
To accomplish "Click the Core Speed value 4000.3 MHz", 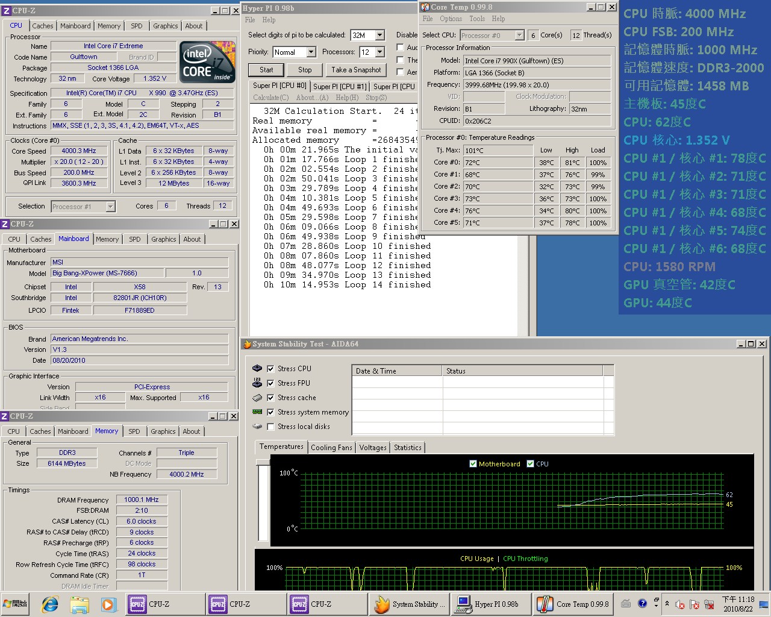I will point(79,151).
